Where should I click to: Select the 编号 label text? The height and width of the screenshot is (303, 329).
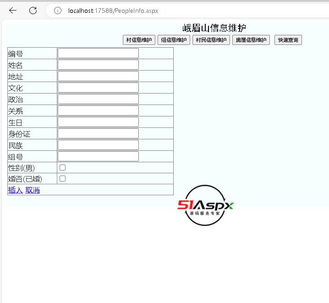(16, 54)
